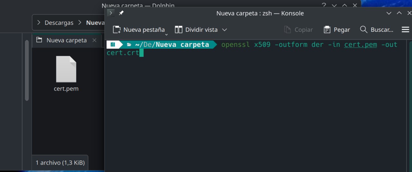The height and width of the screenshot is (172, 412).
Task: Minimize the Konsole window
Action: (x=389, y=13)
